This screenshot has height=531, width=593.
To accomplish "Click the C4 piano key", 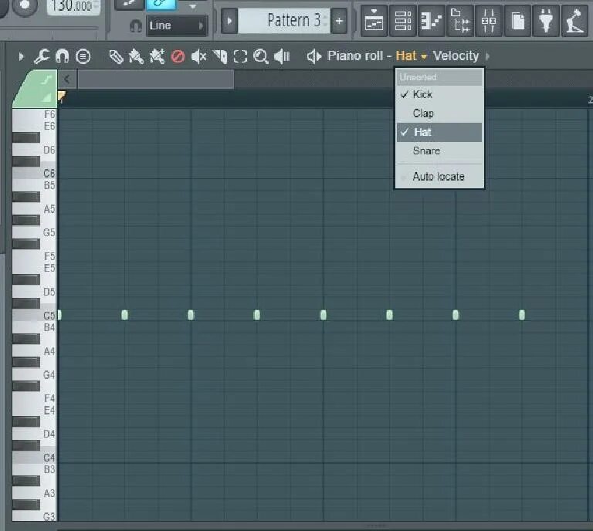I will 34,458.
